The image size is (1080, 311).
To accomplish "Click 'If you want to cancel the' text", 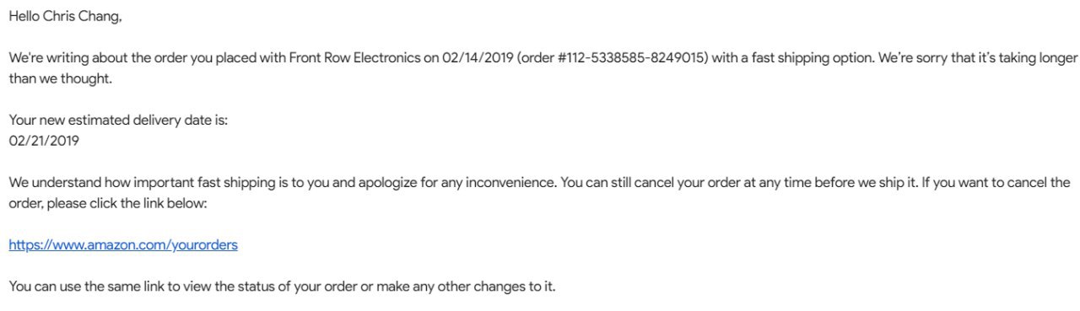I will pos(996,182).
